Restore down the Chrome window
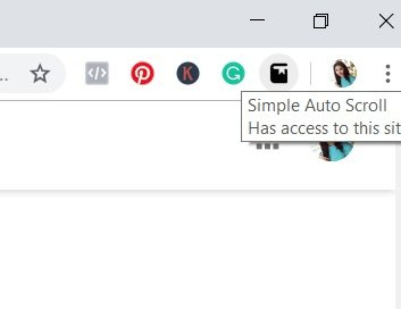Screen dimensions: 401x309 (321, 21)
